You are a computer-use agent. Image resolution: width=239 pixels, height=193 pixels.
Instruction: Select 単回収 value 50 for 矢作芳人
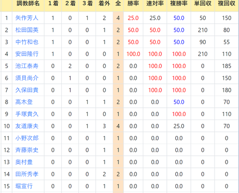pos(203,18)
